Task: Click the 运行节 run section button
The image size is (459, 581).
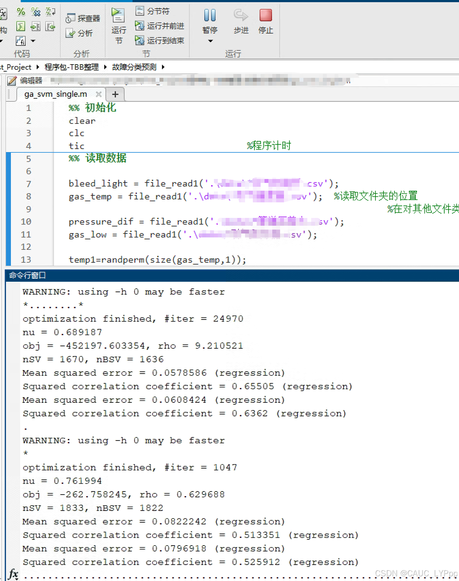Action: click(119, 26)
